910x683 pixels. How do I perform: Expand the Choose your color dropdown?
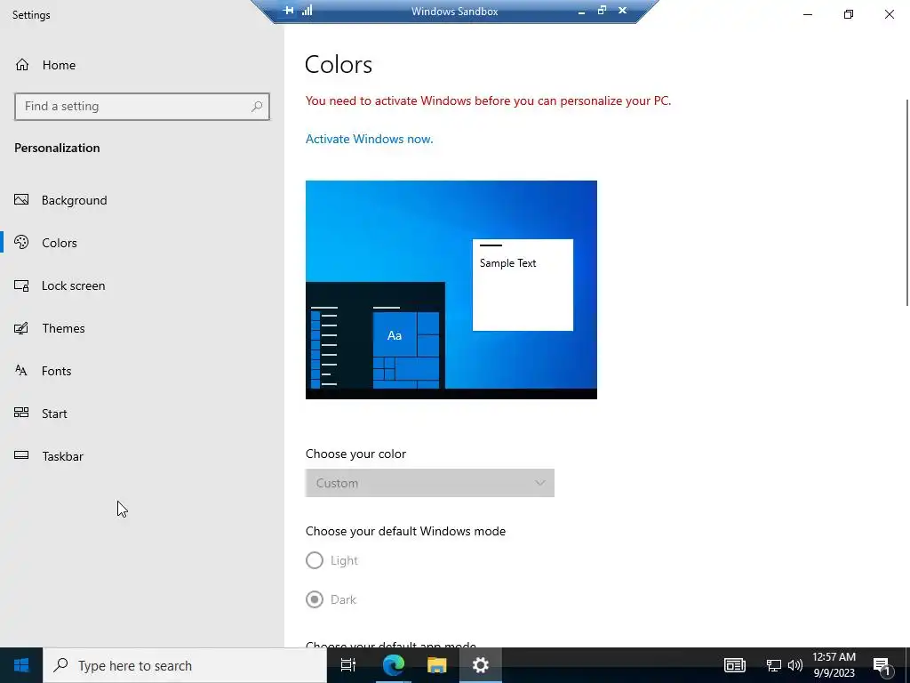click(x=430, y=483)
